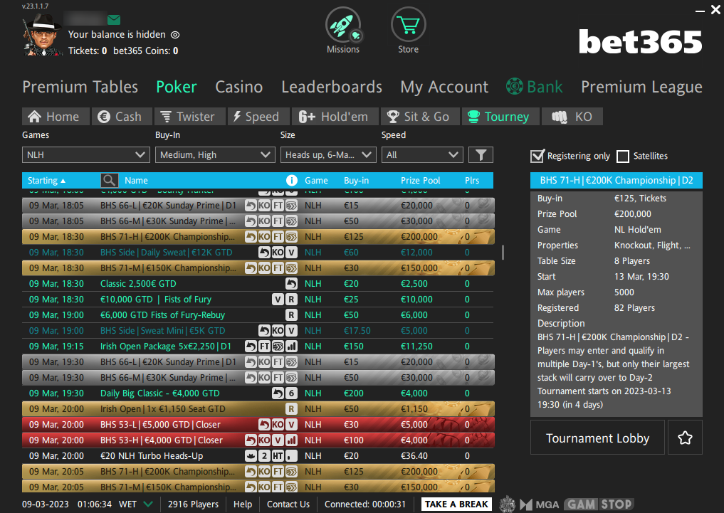The height and width of the screenshot is (513, 724).
Task: Click the Help link
Action: [x=243, y=504]
